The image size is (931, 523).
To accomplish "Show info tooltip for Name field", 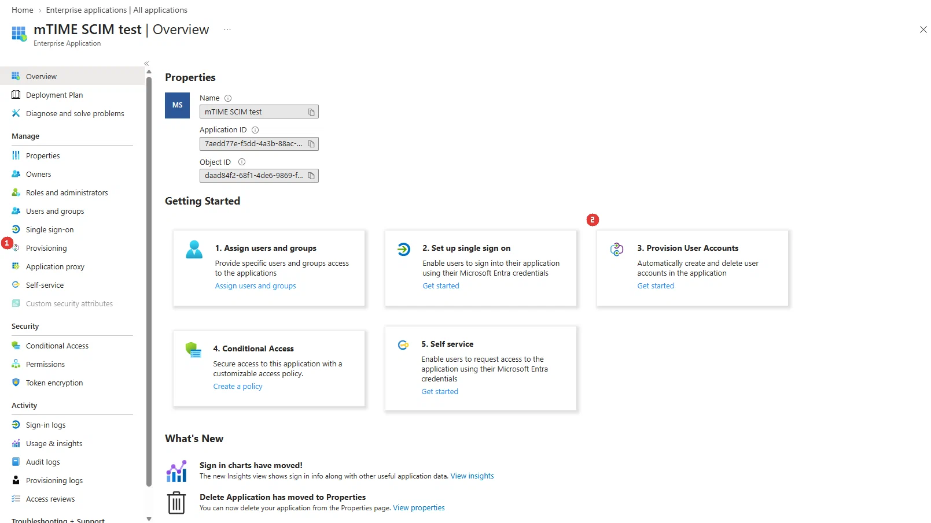I will (x=228, y=98).
